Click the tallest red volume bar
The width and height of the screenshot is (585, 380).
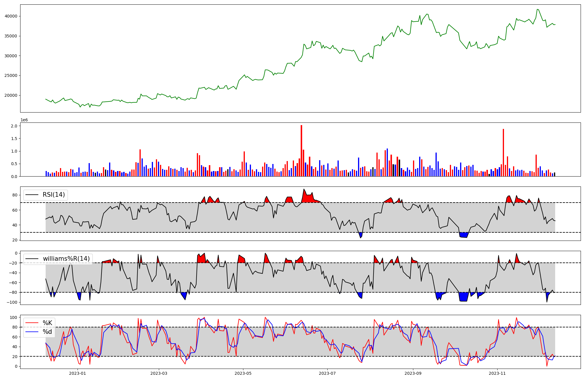coord(301,151)
